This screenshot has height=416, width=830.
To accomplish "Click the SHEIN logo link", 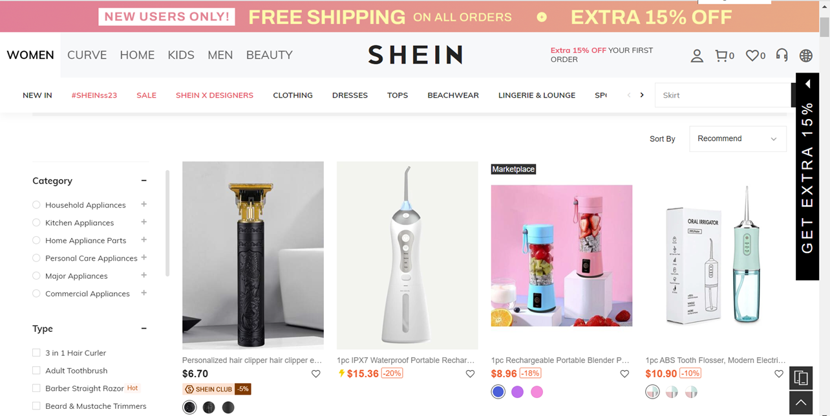I will [415, 55].
